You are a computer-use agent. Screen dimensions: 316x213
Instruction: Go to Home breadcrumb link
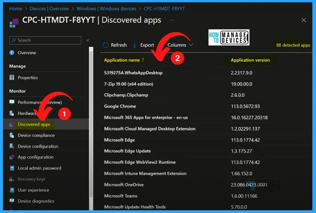pyautogui.click(x=16, y=9)
